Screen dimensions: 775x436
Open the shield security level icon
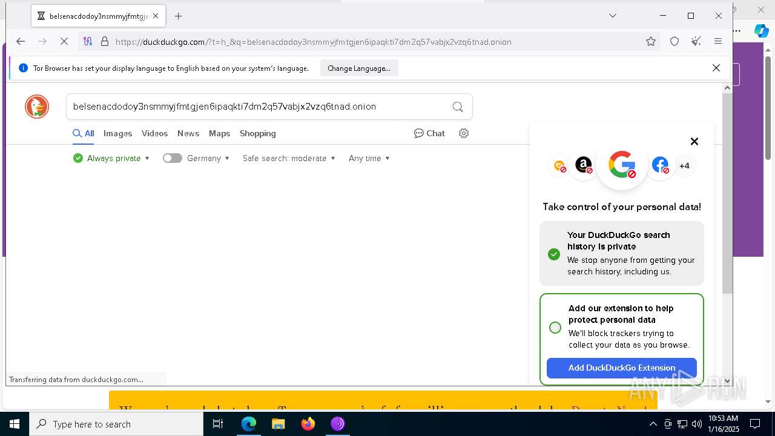[x=674, y=42]
